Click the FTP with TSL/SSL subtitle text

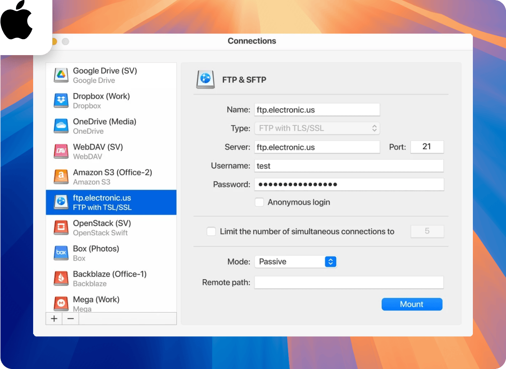102,207
